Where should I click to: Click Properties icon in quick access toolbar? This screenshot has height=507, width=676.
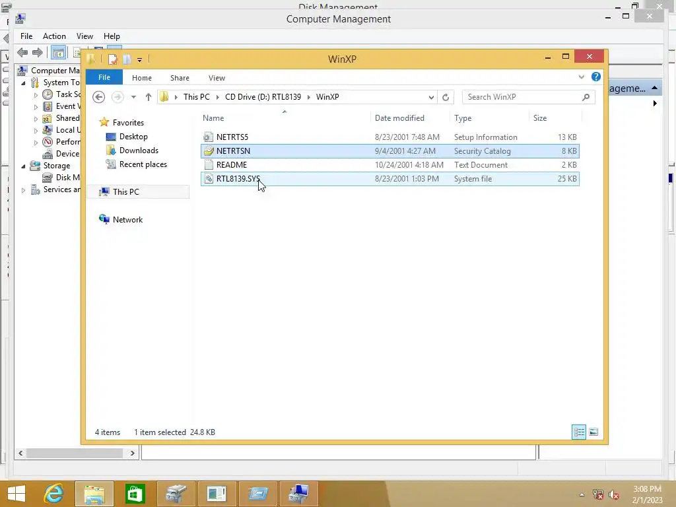pos(112,59)
